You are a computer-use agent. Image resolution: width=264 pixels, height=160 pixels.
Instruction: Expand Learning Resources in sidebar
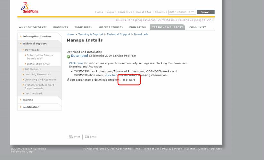tap(37, 74)
